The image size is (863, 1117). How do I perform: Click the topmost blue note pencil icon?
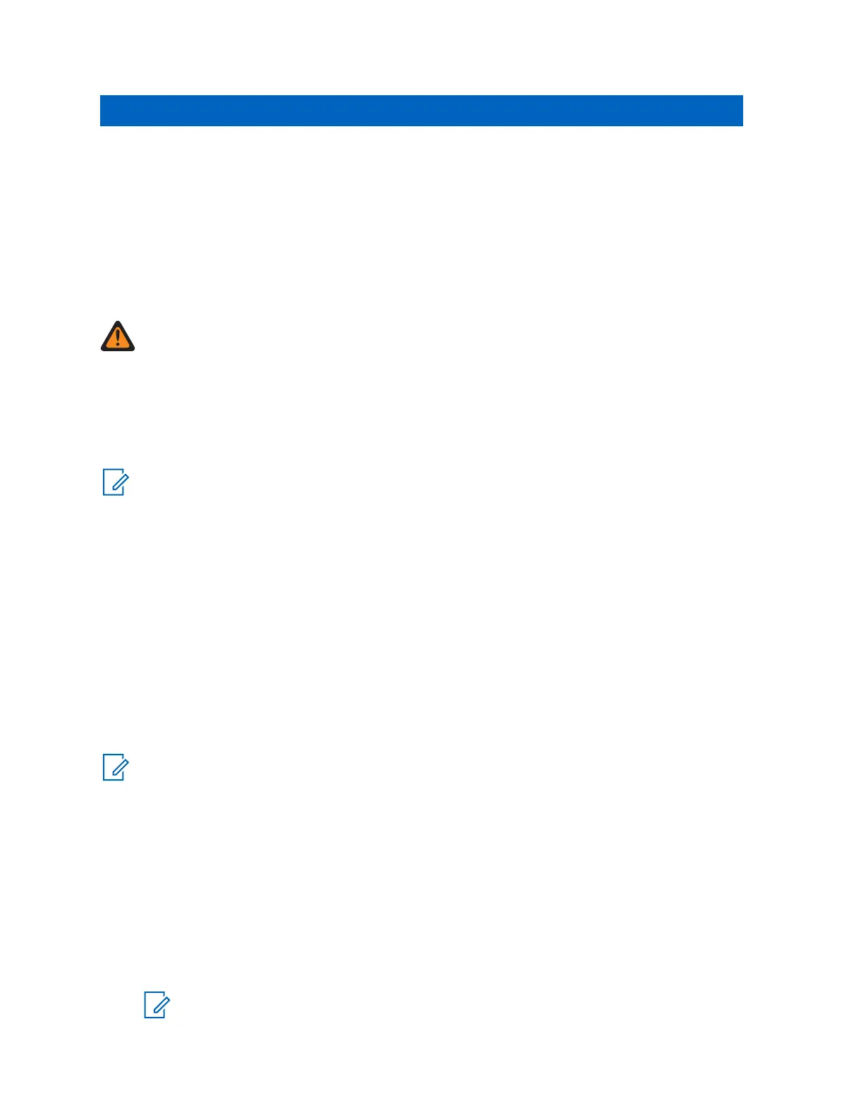coord(116,482)
